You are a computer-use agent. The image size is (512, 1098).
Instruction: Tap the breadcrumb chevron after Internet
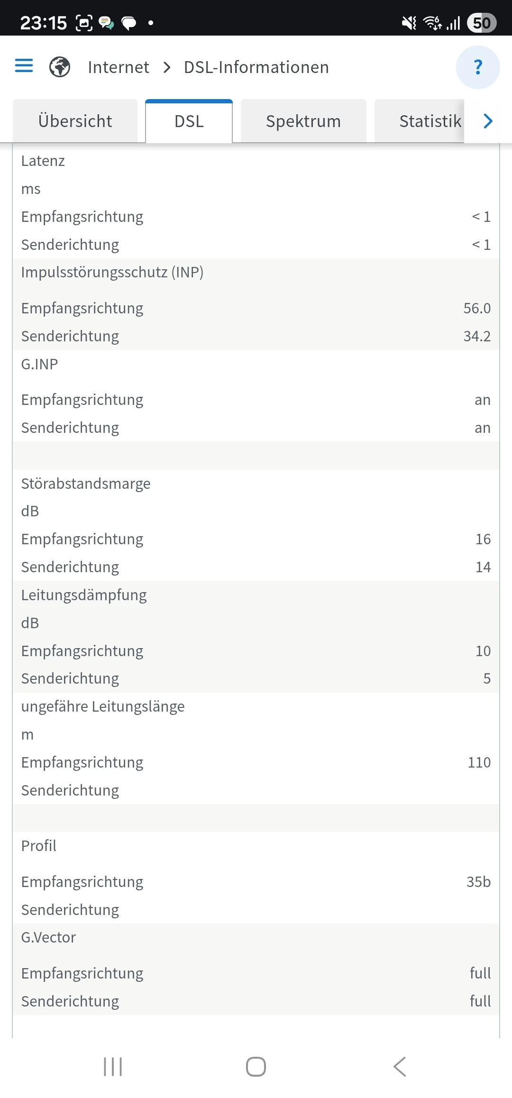pos(167,67)
